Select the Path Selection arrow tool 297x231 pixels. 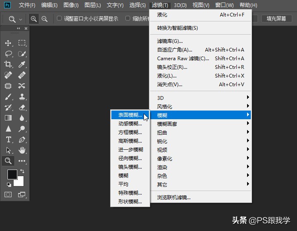coord(8,150)
